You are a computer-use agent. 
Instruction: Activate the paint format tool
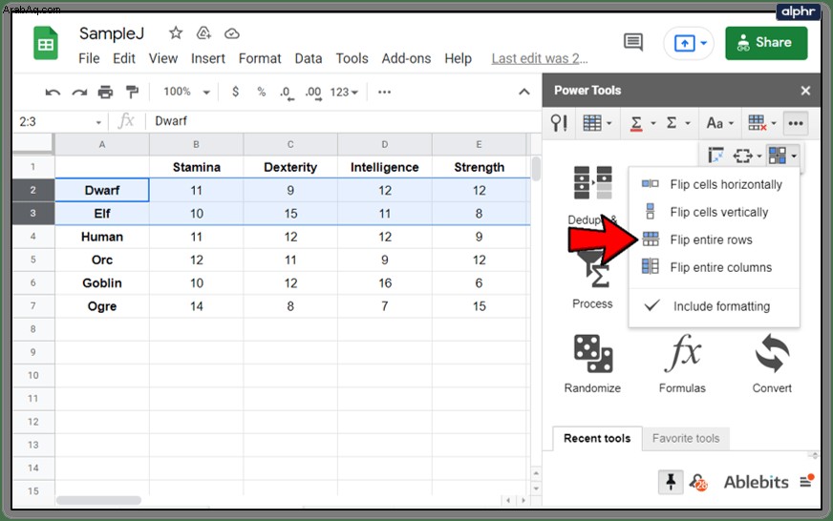click(x=132, y=93)
